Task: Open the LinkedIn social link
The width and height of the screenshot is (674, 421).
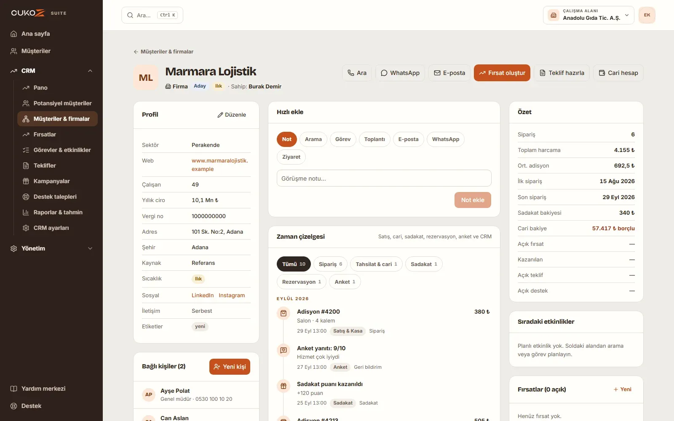Action: click(x=203, y=295)
